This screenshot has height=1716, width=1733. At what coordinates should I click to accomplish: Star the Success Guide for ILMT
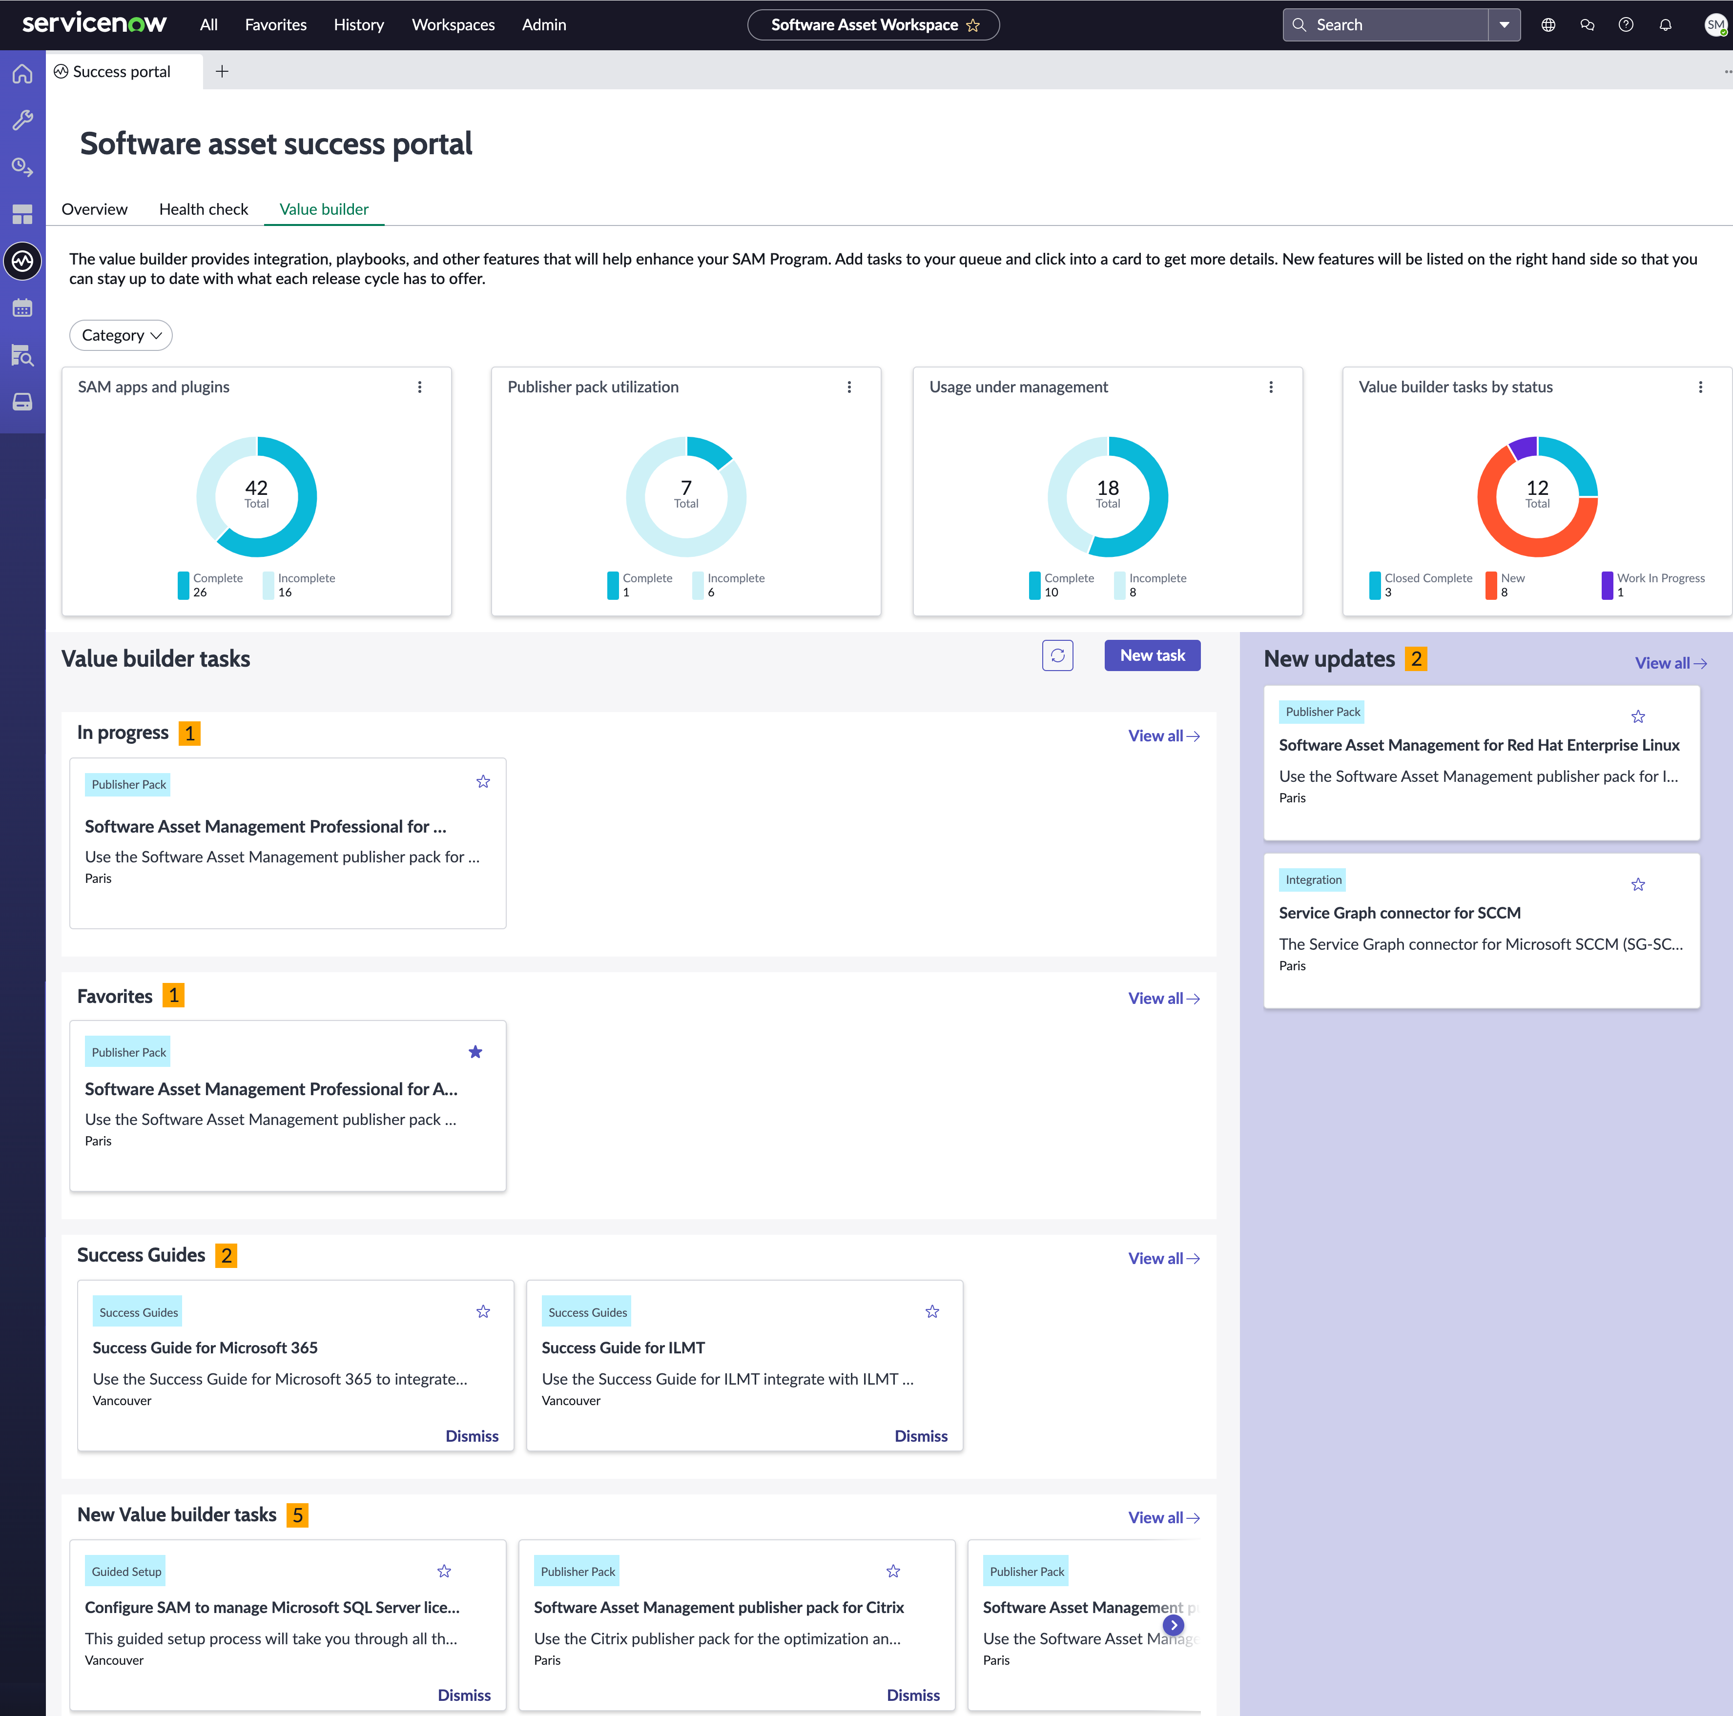point(932,1311)
